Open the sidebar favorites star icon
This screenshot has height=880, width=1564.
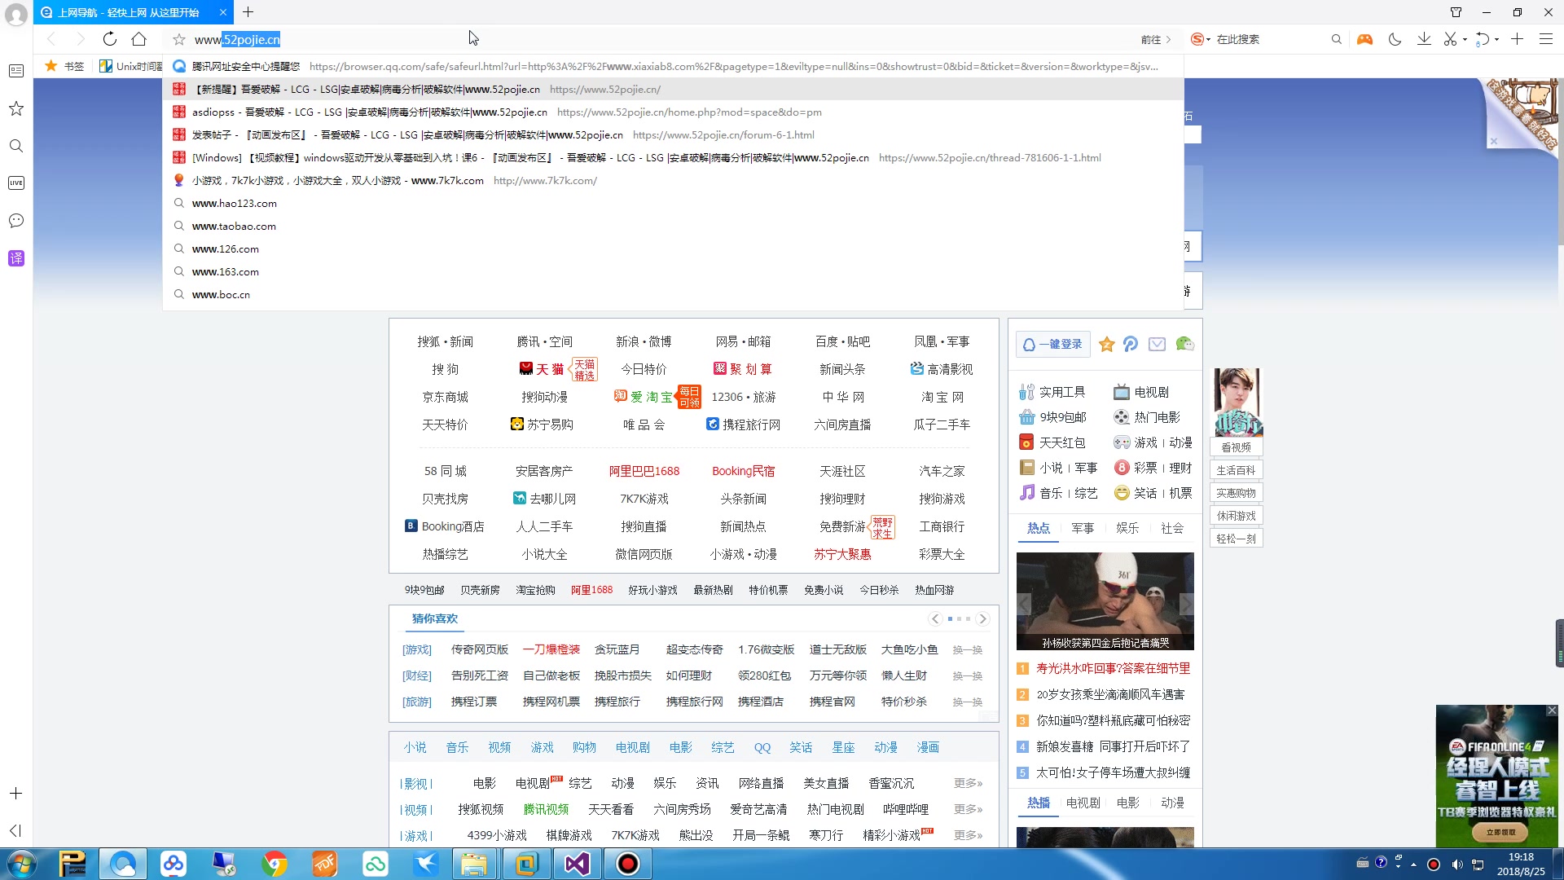16,108
